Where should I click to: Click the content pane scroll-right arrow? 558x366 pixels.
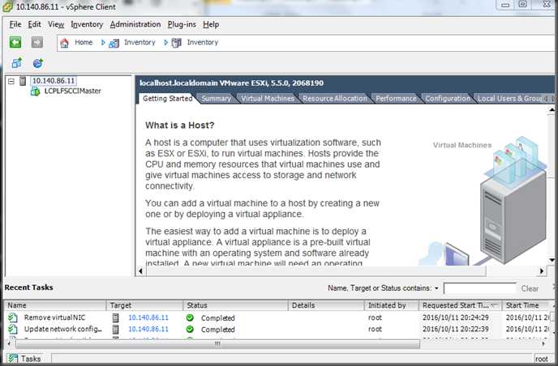(x=542, y=271)
